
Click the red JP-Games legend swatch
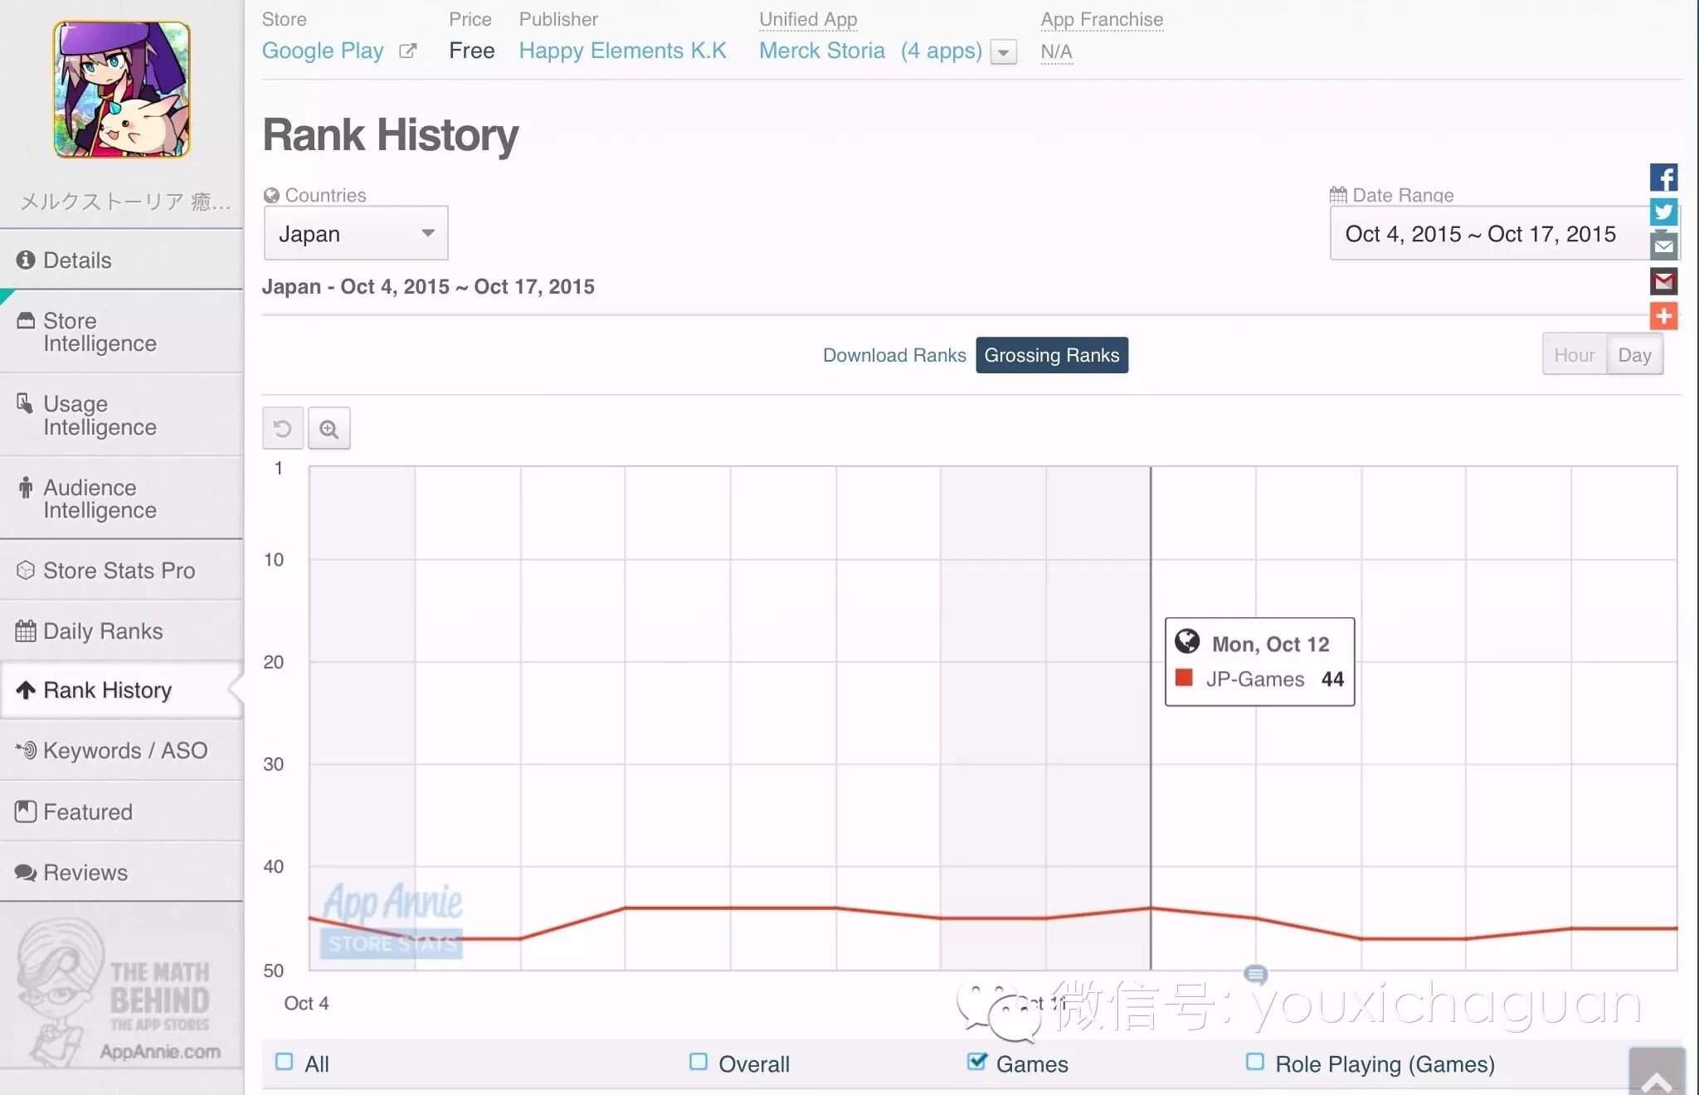[1184, 679]
